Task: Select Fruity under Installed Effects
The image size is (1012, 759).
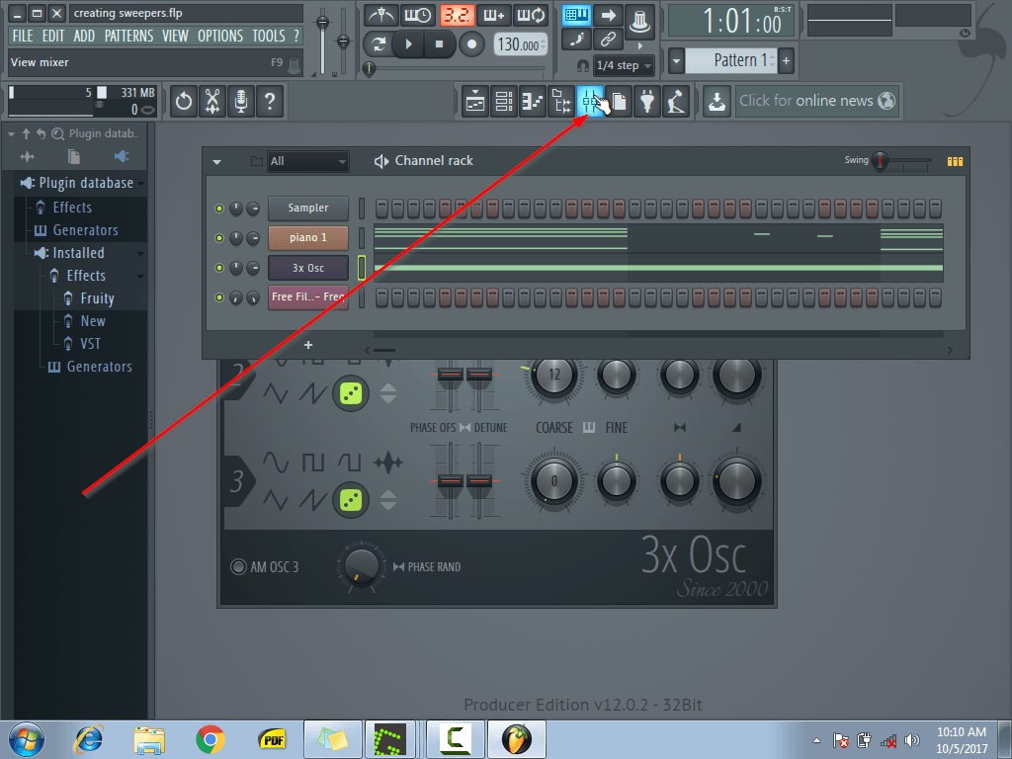Action: point(97,298)
